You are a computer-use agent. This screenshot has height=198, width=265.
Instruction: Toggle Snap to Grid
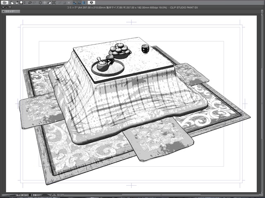[x=84, y=3]
